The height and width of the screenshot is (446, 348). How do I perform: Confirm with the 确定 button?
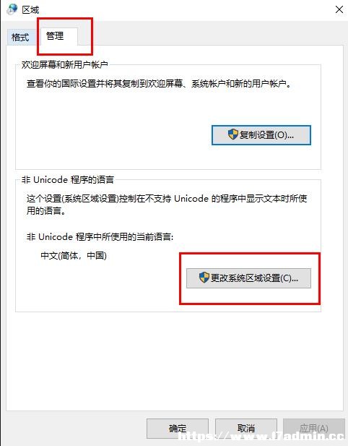[178, 429]
